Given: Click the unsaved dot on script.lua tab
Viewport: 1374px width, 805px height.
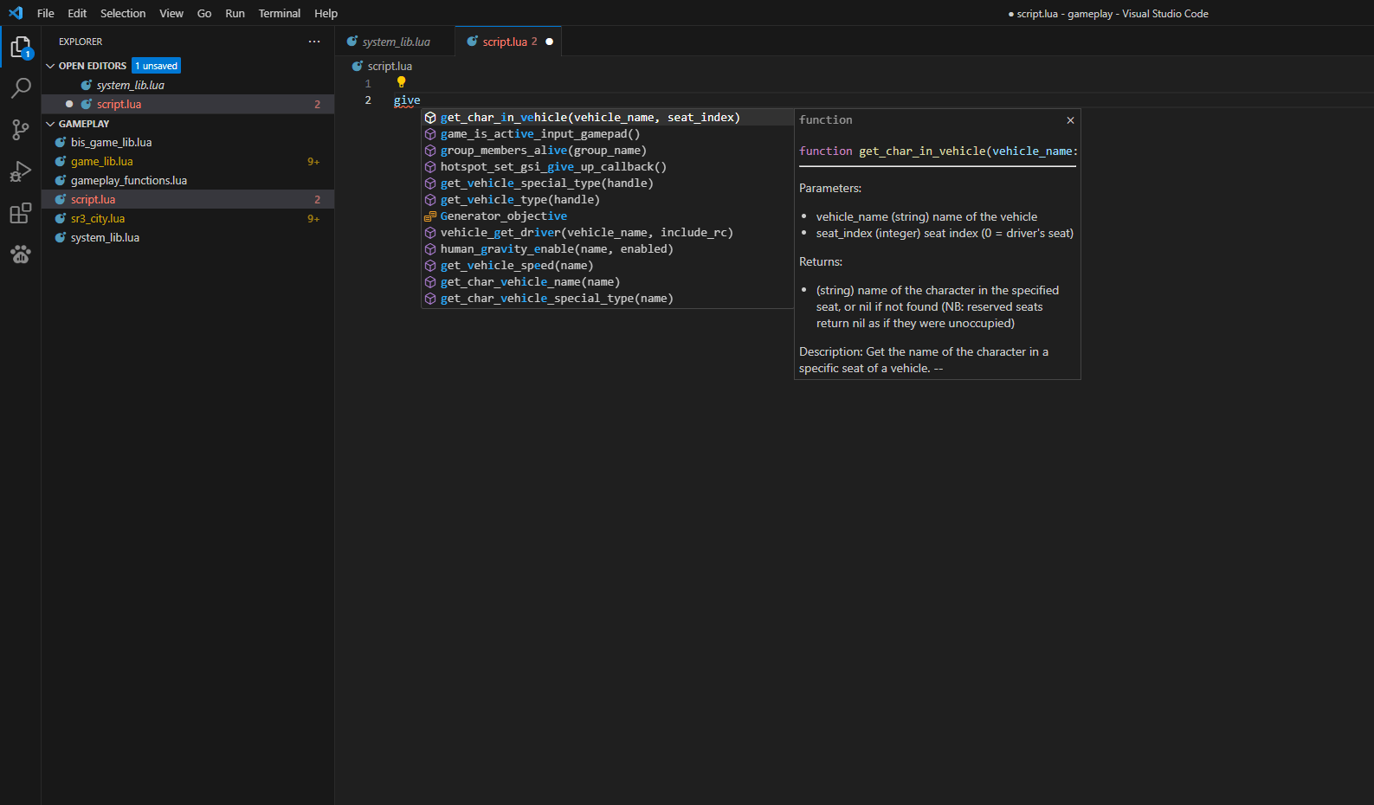Looking at the screenshot, I should (549, 42).
